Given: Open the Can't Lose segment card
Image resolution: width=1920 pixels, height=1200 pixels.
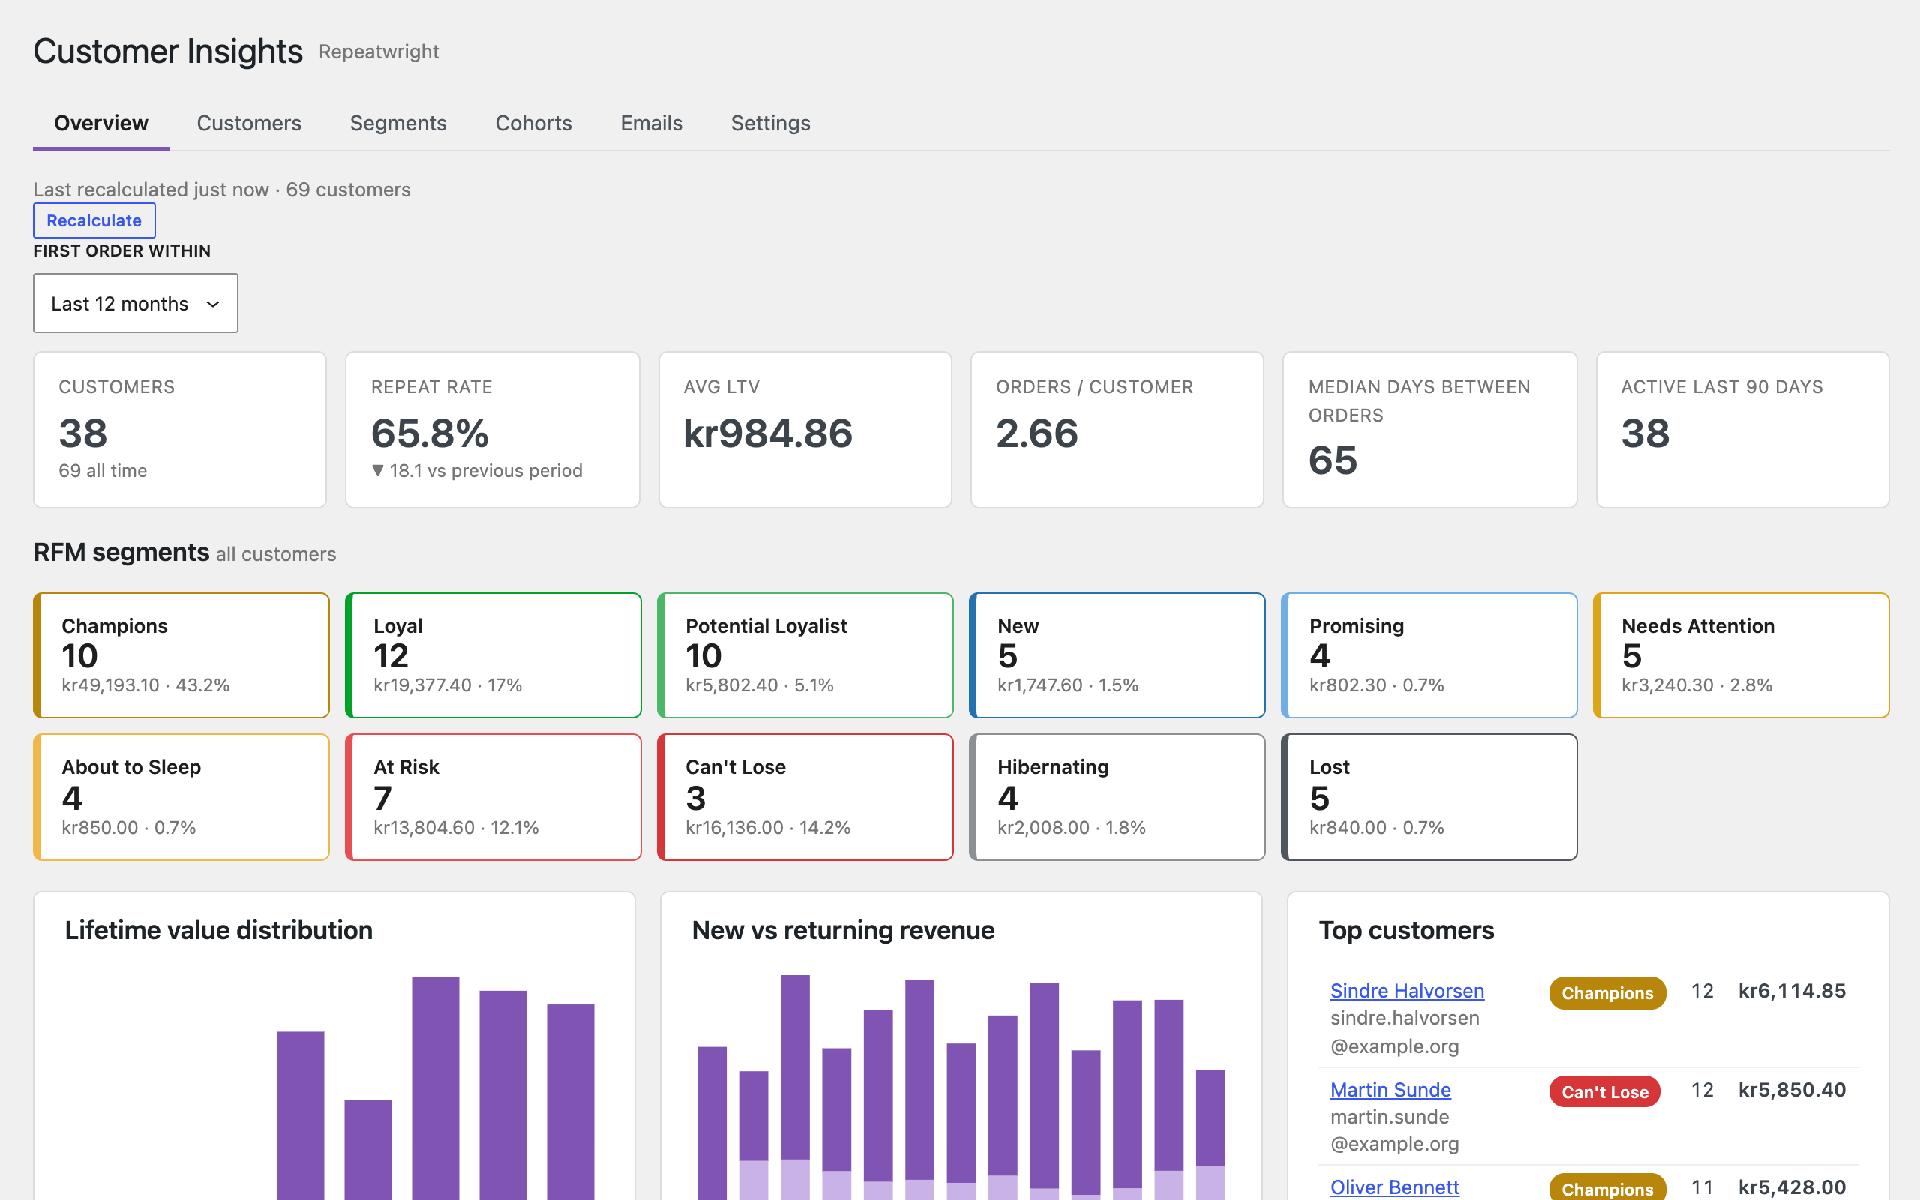Looking at the screenshot, I should (805, 796).
